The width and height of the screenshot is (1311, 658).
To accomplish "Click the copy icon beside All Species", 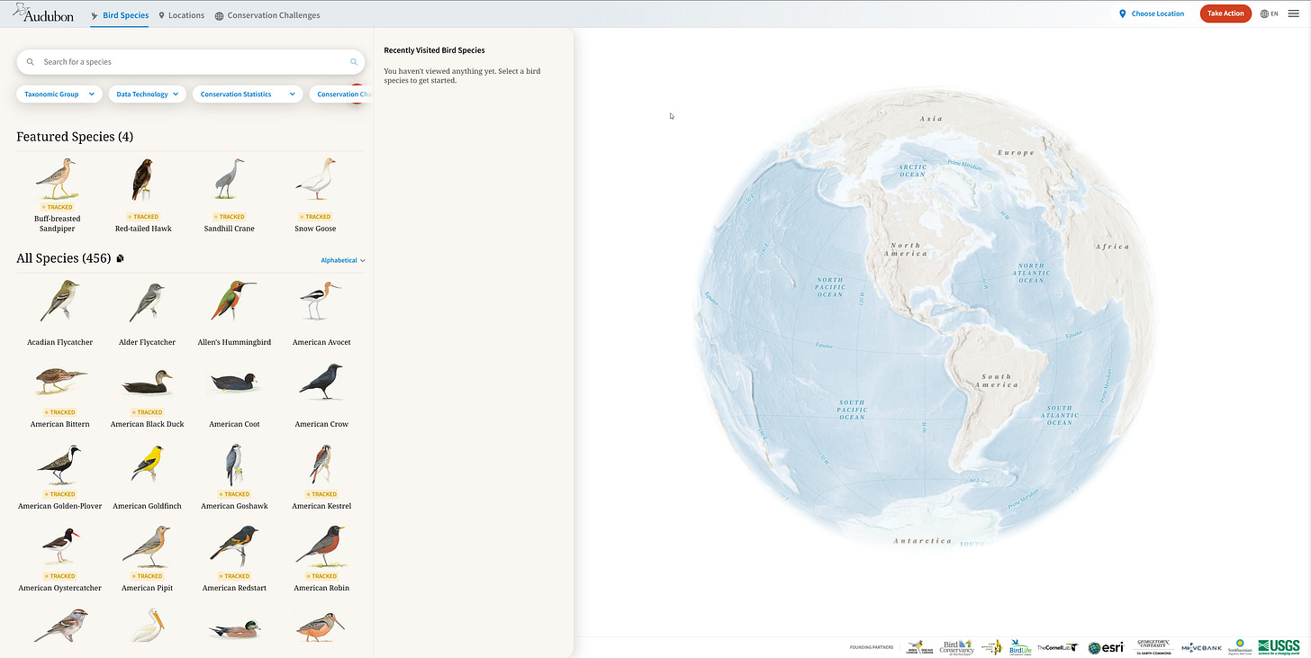I will pyautogui.click(x=121, y=259).
